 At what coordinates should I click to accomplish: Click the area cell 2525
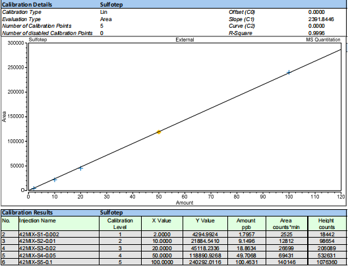coord(286,234)
